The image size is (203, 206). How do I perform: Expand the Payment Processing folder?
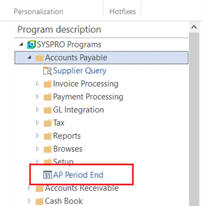tap(38, 97)
